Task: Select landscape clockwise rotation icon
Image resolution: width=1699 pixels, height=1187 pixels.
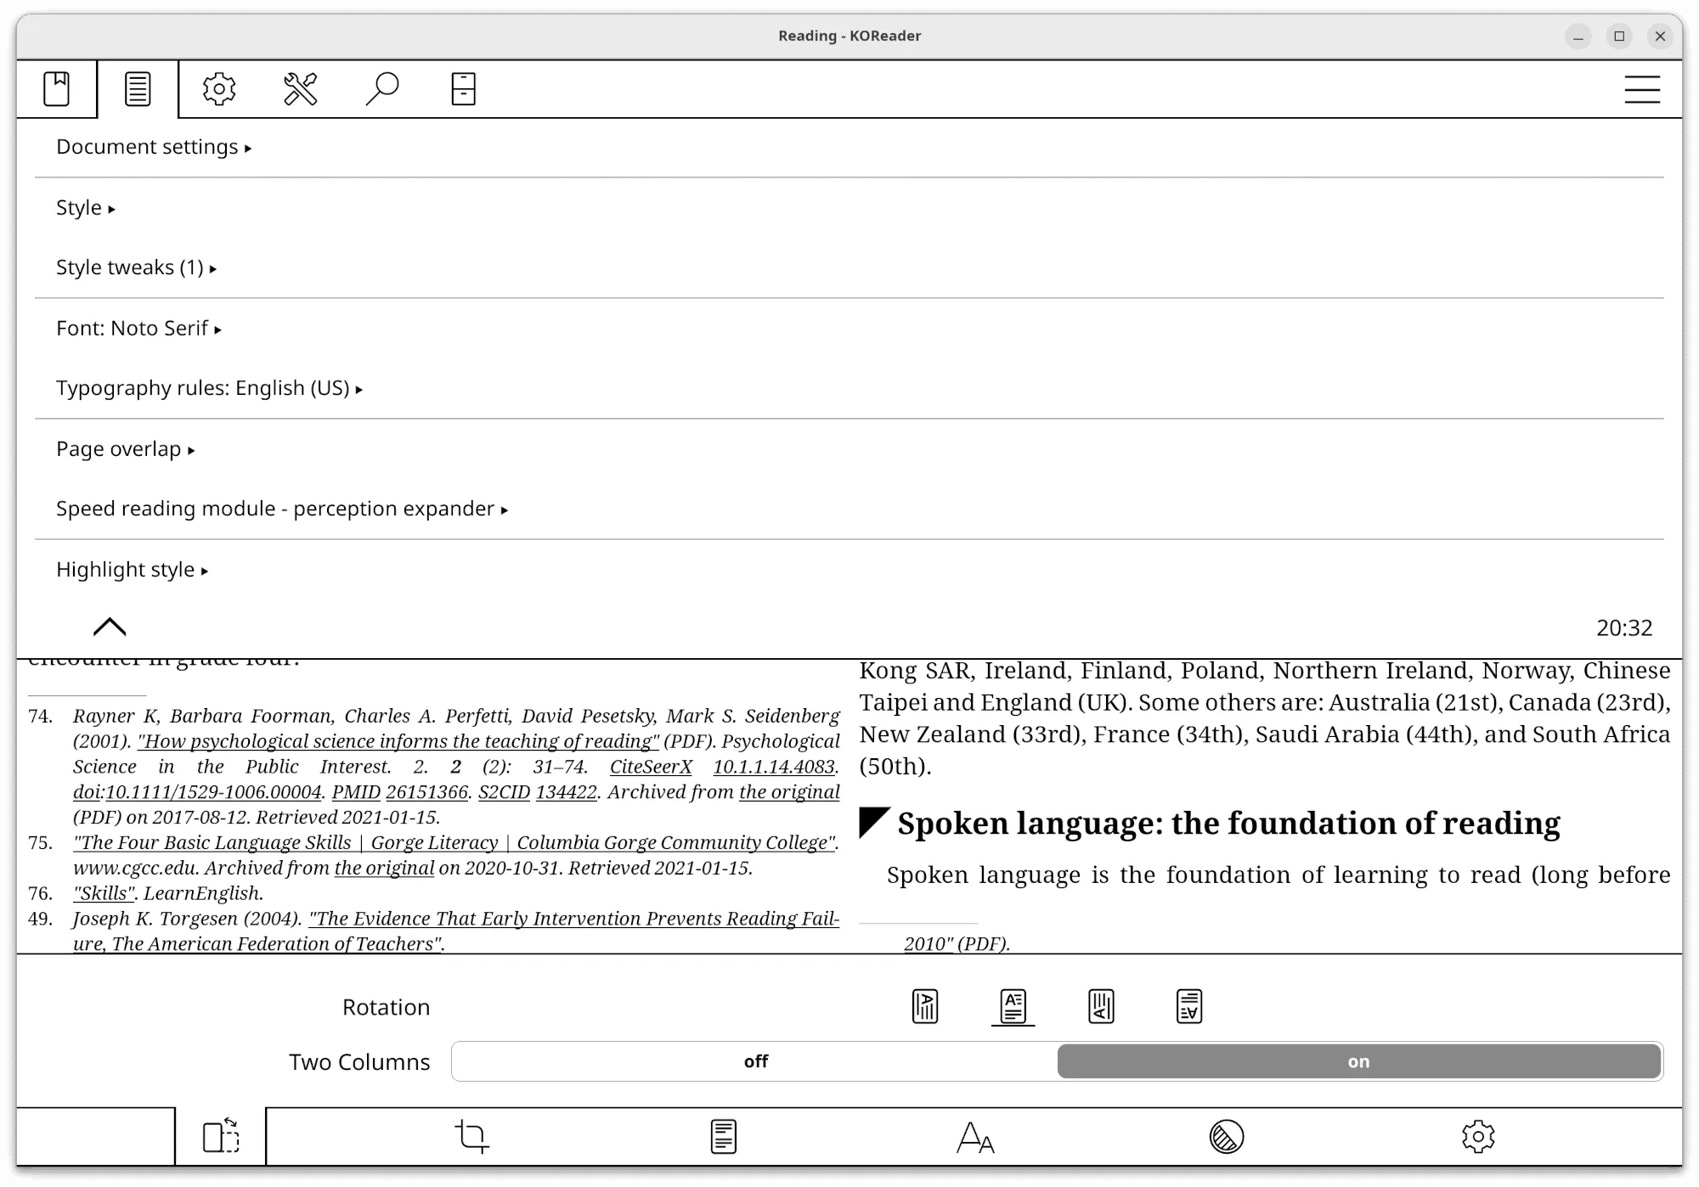Action: 1101,1006
